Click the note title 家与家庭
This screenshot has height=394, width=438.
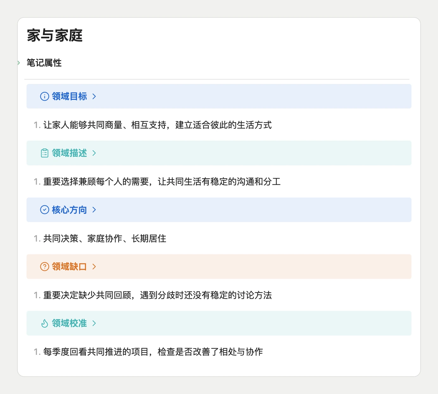pos(54,35)
